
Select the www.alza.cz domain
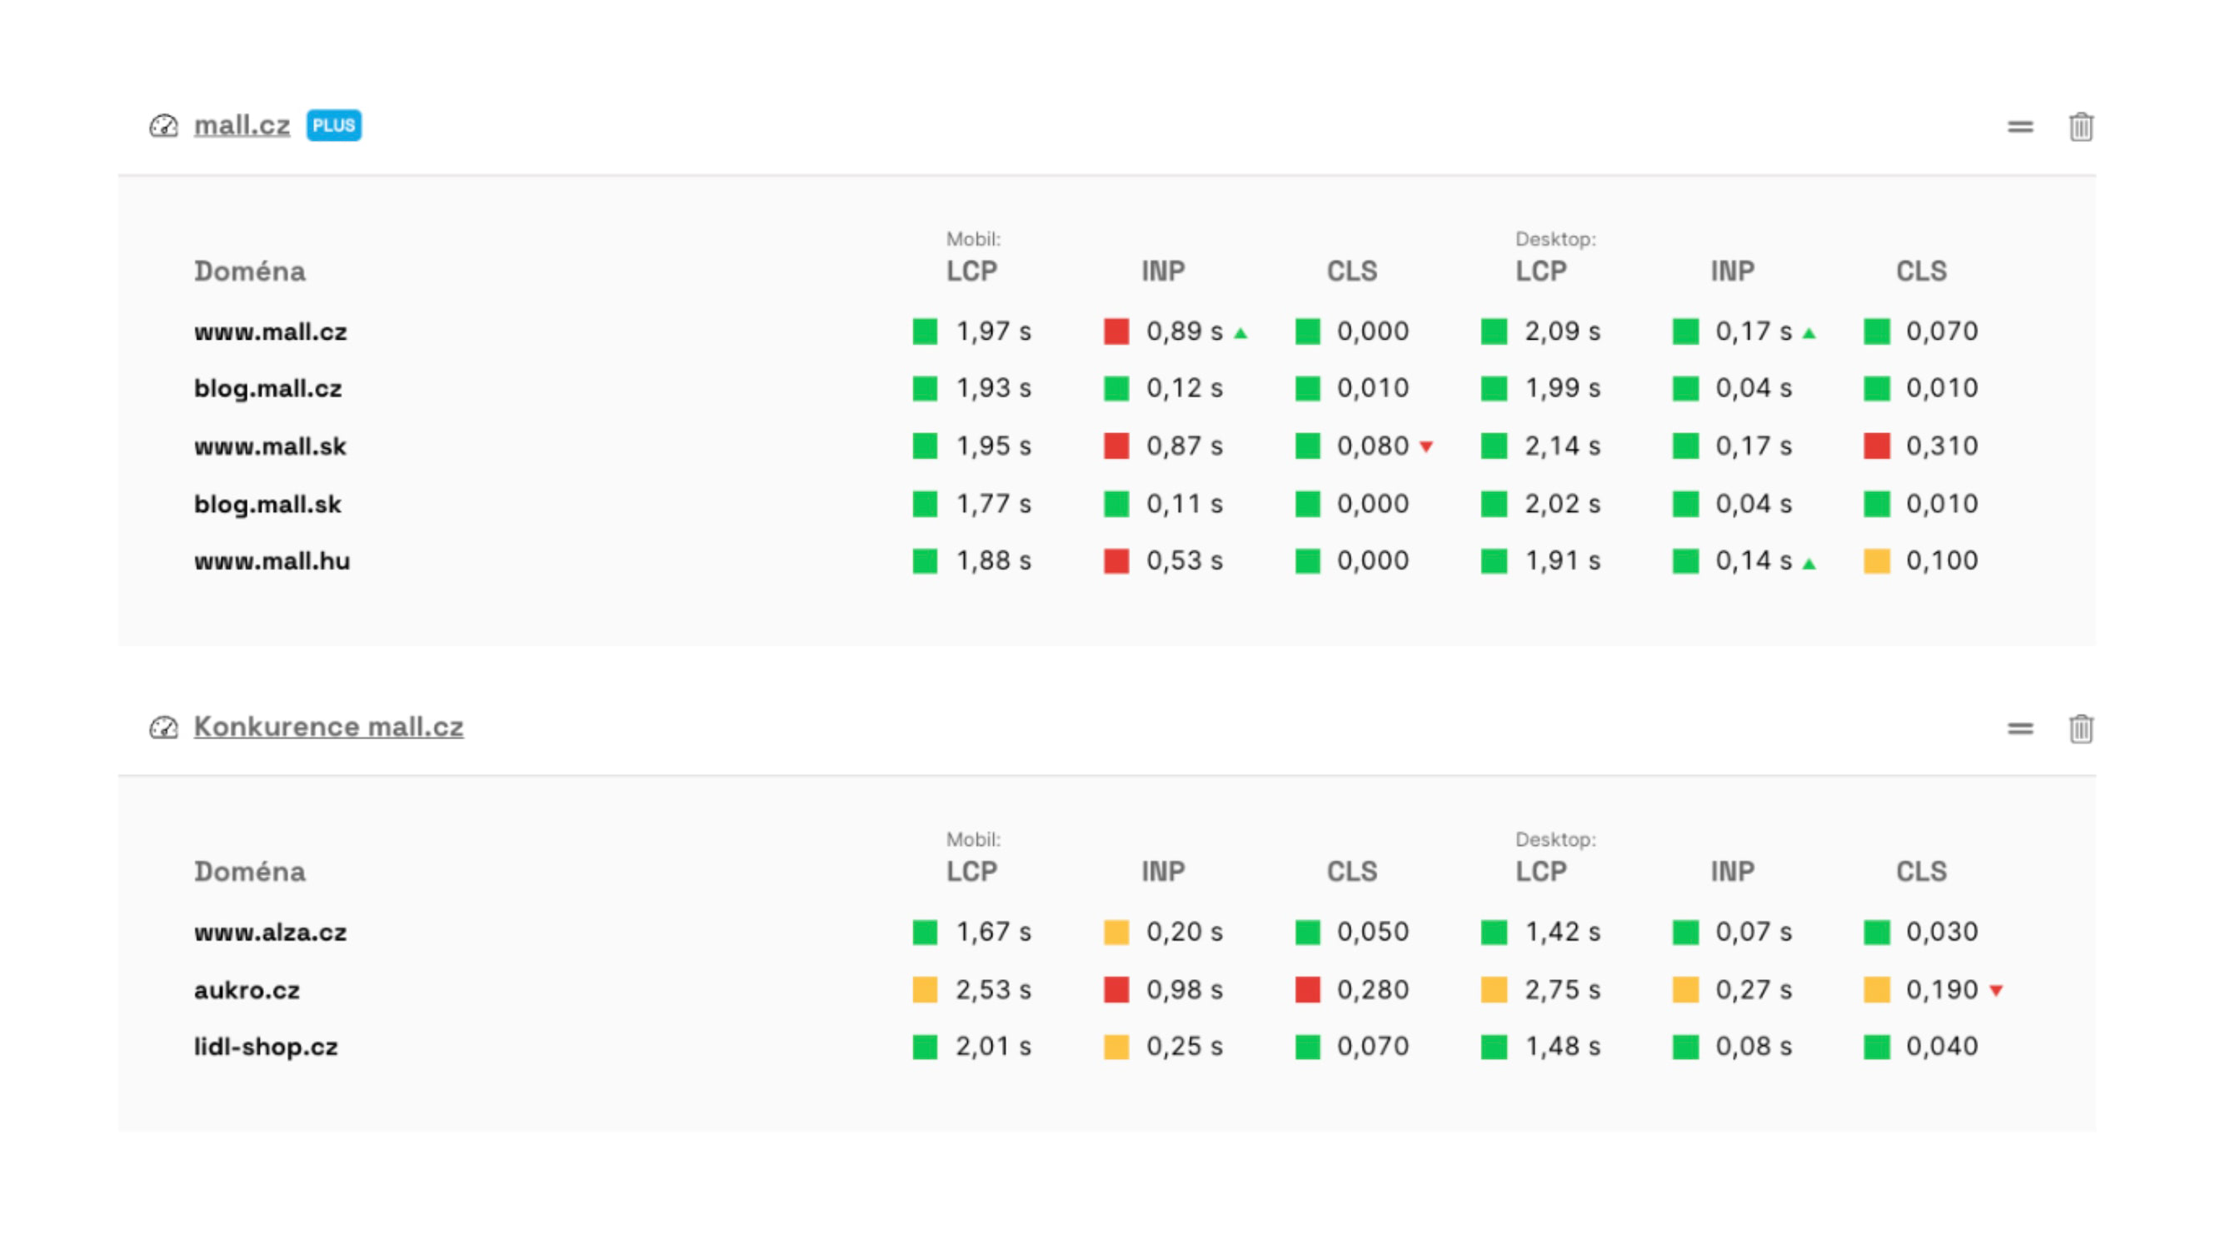pos(270,933)
